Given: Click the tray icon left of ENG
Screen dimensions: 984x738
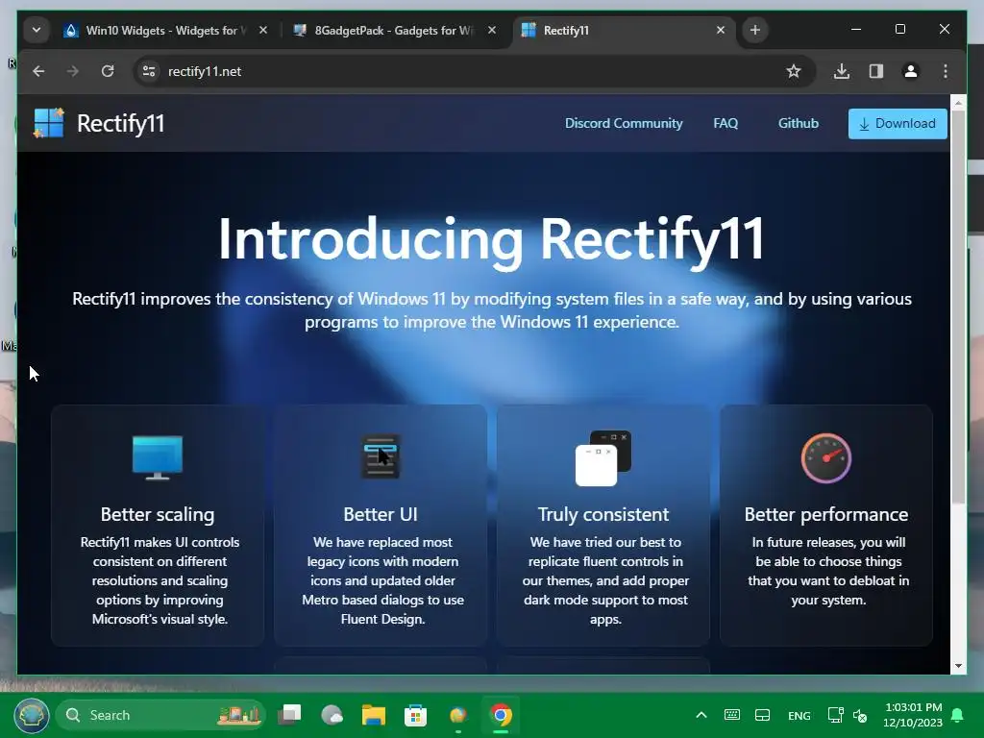Looking at the screenshot, I should click(762, 715).
